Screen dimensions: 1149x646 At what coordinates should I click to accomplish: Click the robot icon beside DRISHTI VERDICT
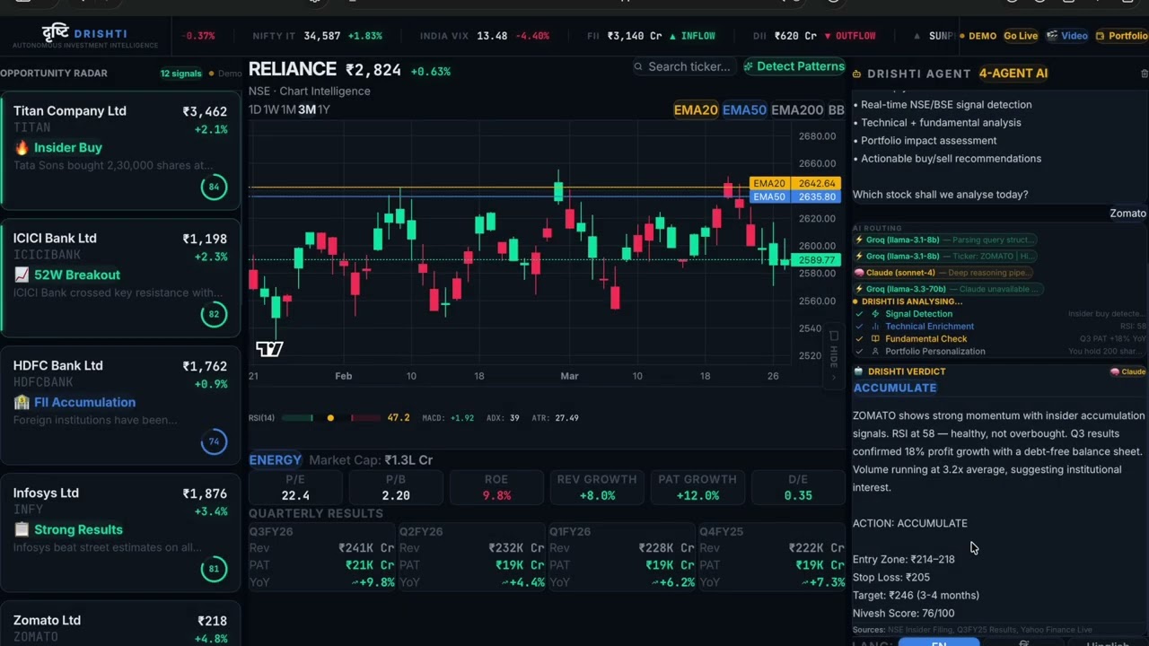pyautogui.click(x=858, y=371)
